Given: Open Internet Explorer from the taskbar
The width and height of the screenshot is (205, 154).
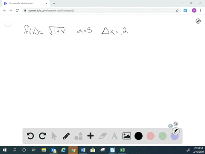Looking at the screenshot, I should pos(63,150).
